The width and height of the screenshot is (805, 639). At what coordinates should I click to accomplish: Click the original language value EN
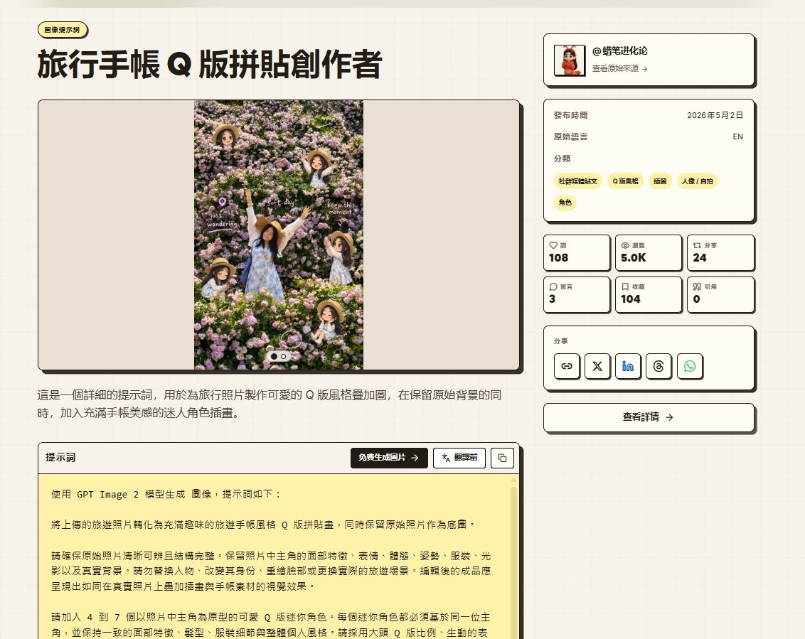coord(737,136)
